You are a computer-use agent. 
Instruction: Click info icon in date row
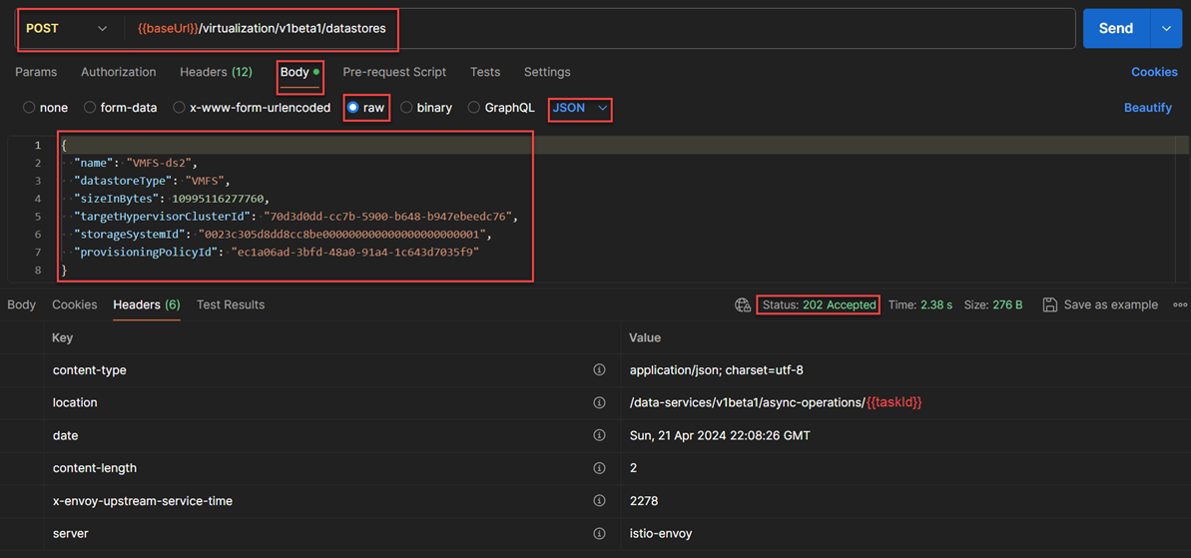[x=599, y=436]
